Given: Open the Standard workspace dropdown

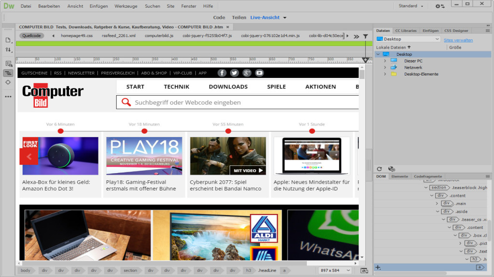Looking at the screenshot, I should [410, 6].
